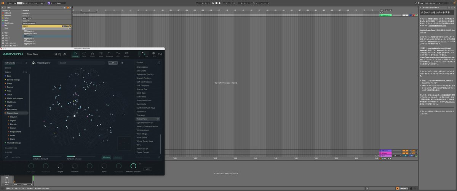Expand the Creator filter group

pos(26,21)
